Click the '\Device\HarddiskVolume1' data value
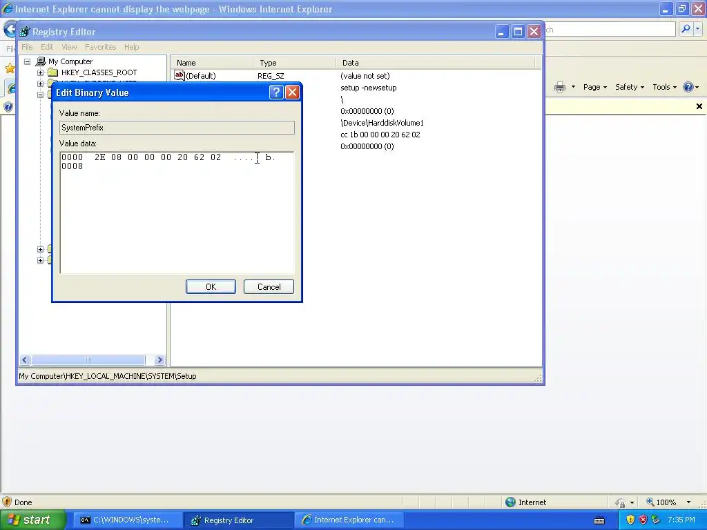This screenshot has width=707, height=530. point(382,123)
